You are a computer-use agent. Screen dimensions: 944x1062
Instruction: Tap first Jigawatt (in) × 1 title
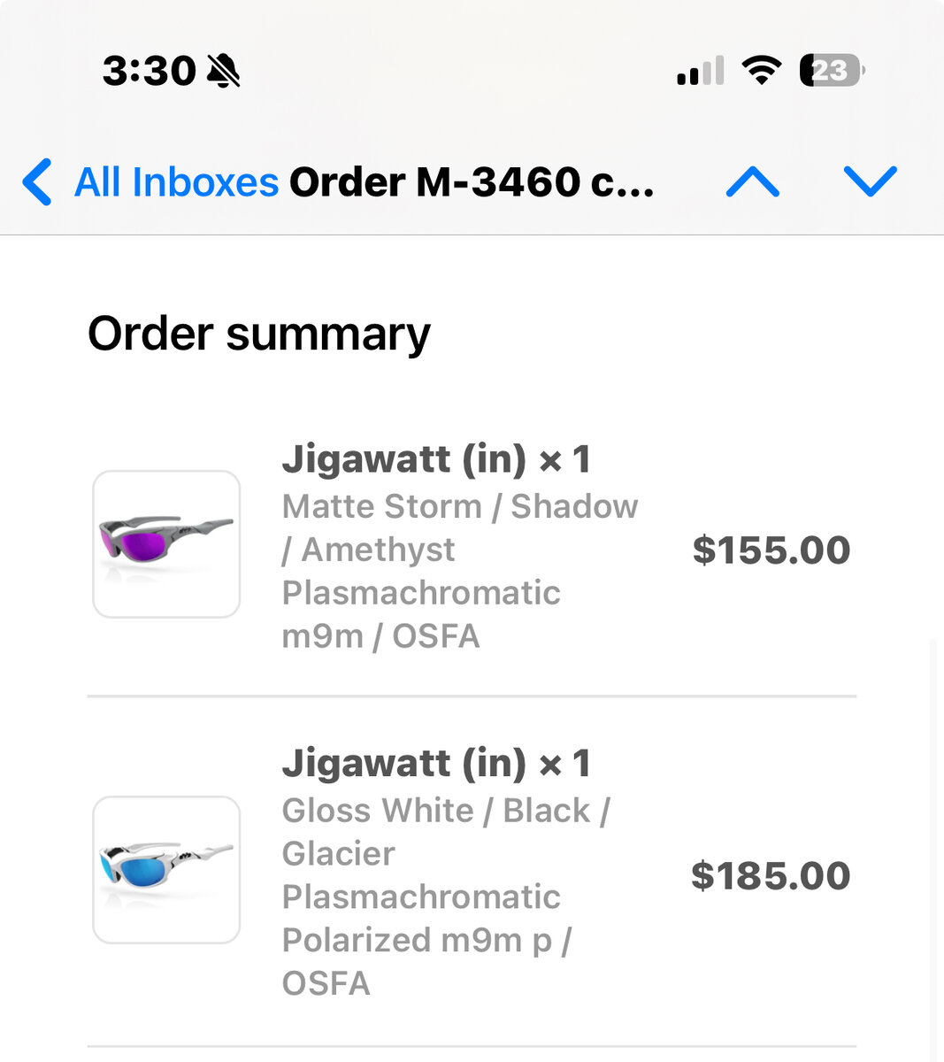click(x=436, y=459)
